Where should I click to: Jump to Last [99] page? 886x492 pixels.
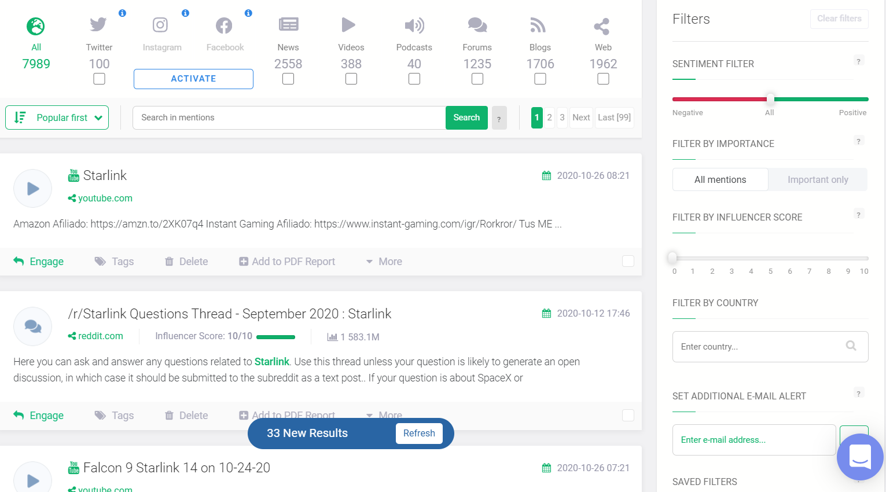(615, 118)
